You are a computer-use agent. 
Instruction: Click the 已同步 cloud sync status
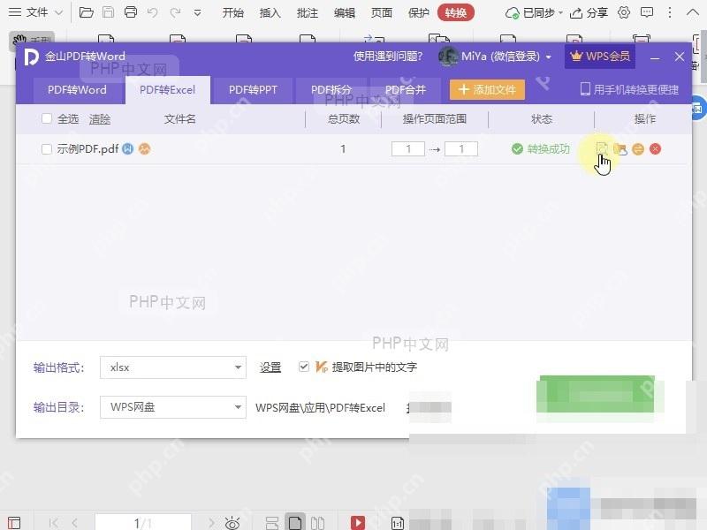[534, 12]
